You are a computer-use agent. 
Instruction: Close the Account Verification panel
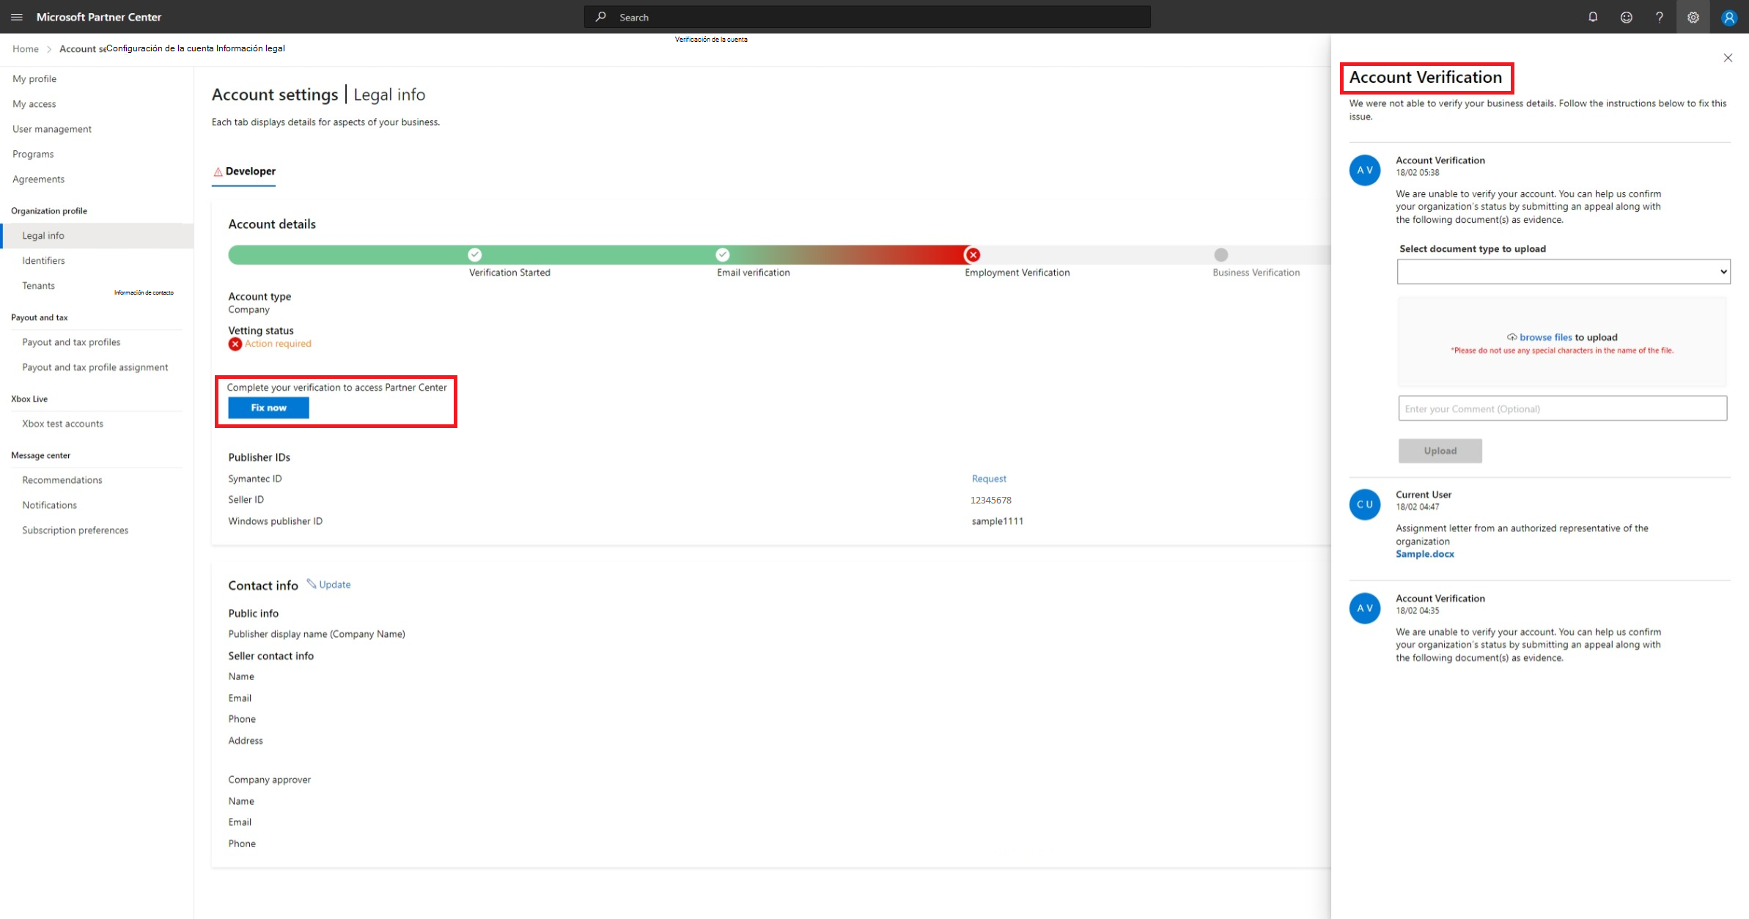point(1728,58)
